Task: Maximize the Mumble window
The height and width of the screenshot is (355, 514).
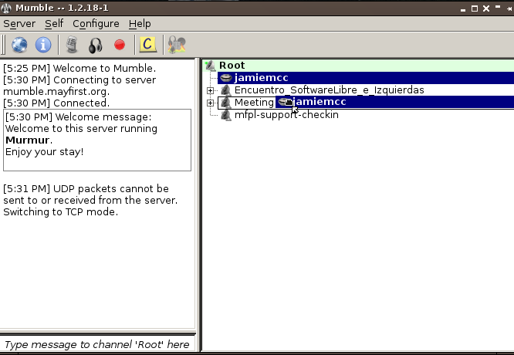Action: pos(475,8)
